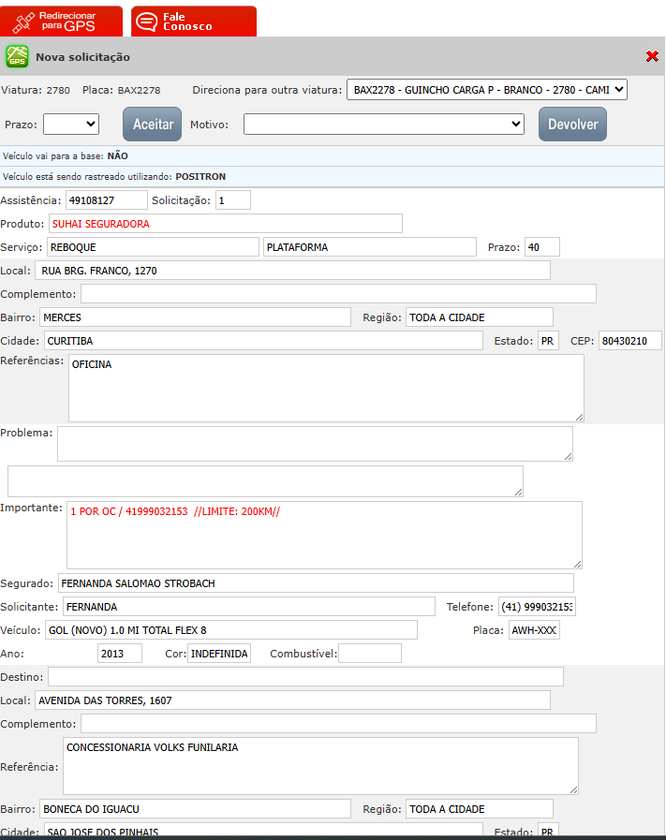Select the Telefone field
The image size is (666, 840).
(x=536, y=607)
